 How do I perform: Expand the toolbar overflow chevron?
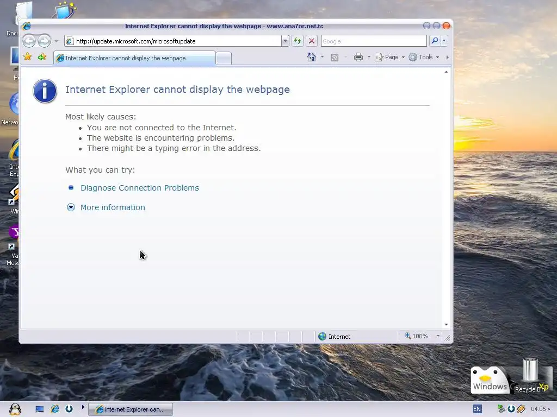coord(447,57)
